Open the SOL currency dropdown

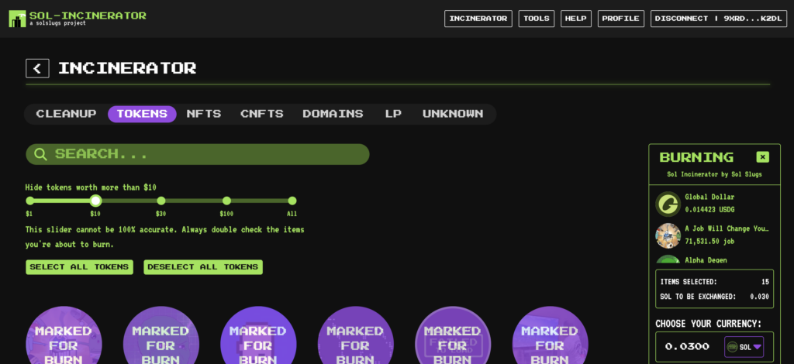[744, 347]
